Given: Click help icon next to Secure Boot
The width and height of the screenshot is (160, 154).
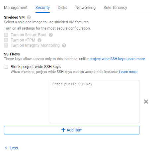Looking at the screenshot, I should click(x=51, y=35).
